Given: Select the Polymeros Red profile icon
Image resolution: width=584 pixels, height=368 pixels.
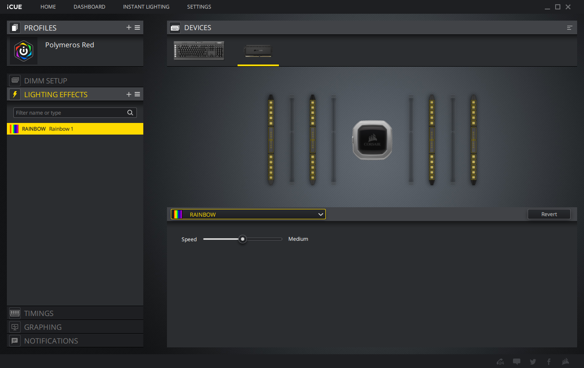Looking at the screenshot, I should pyautogui.click(x=24, y=51).
